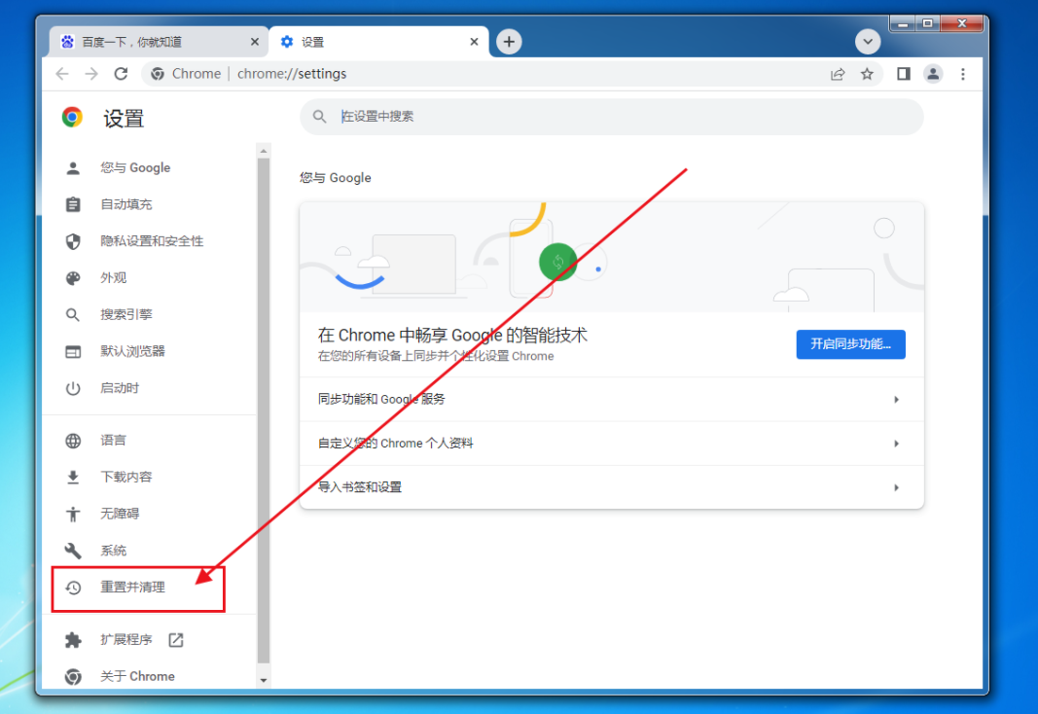Click the browser forward arrow
Screen dimensions: 1038x714
click(91, 74)
